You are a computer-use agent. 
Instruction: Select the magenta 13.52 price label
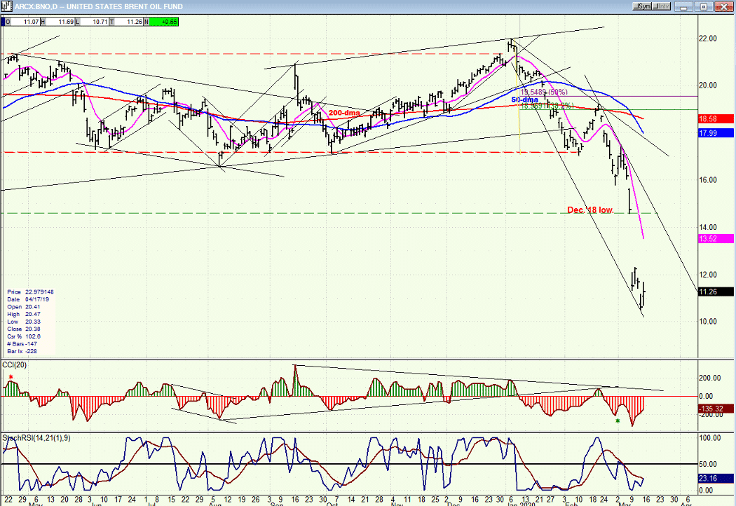click(716, 239)
